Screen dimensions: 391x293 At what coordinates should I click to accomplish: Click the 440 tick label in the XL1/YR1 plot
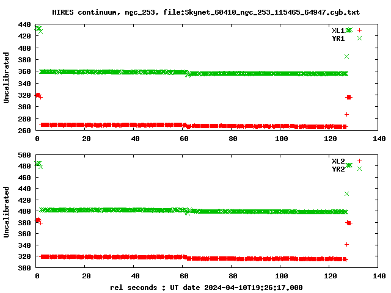click(24, 24)
